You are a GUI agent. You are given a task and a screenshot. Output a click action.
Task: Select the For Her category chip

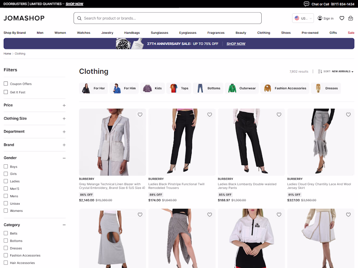click(93, 88)
